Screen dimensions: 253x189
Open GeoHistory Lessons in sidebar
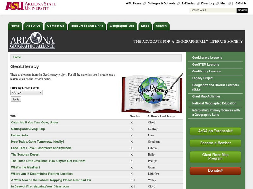207,72
